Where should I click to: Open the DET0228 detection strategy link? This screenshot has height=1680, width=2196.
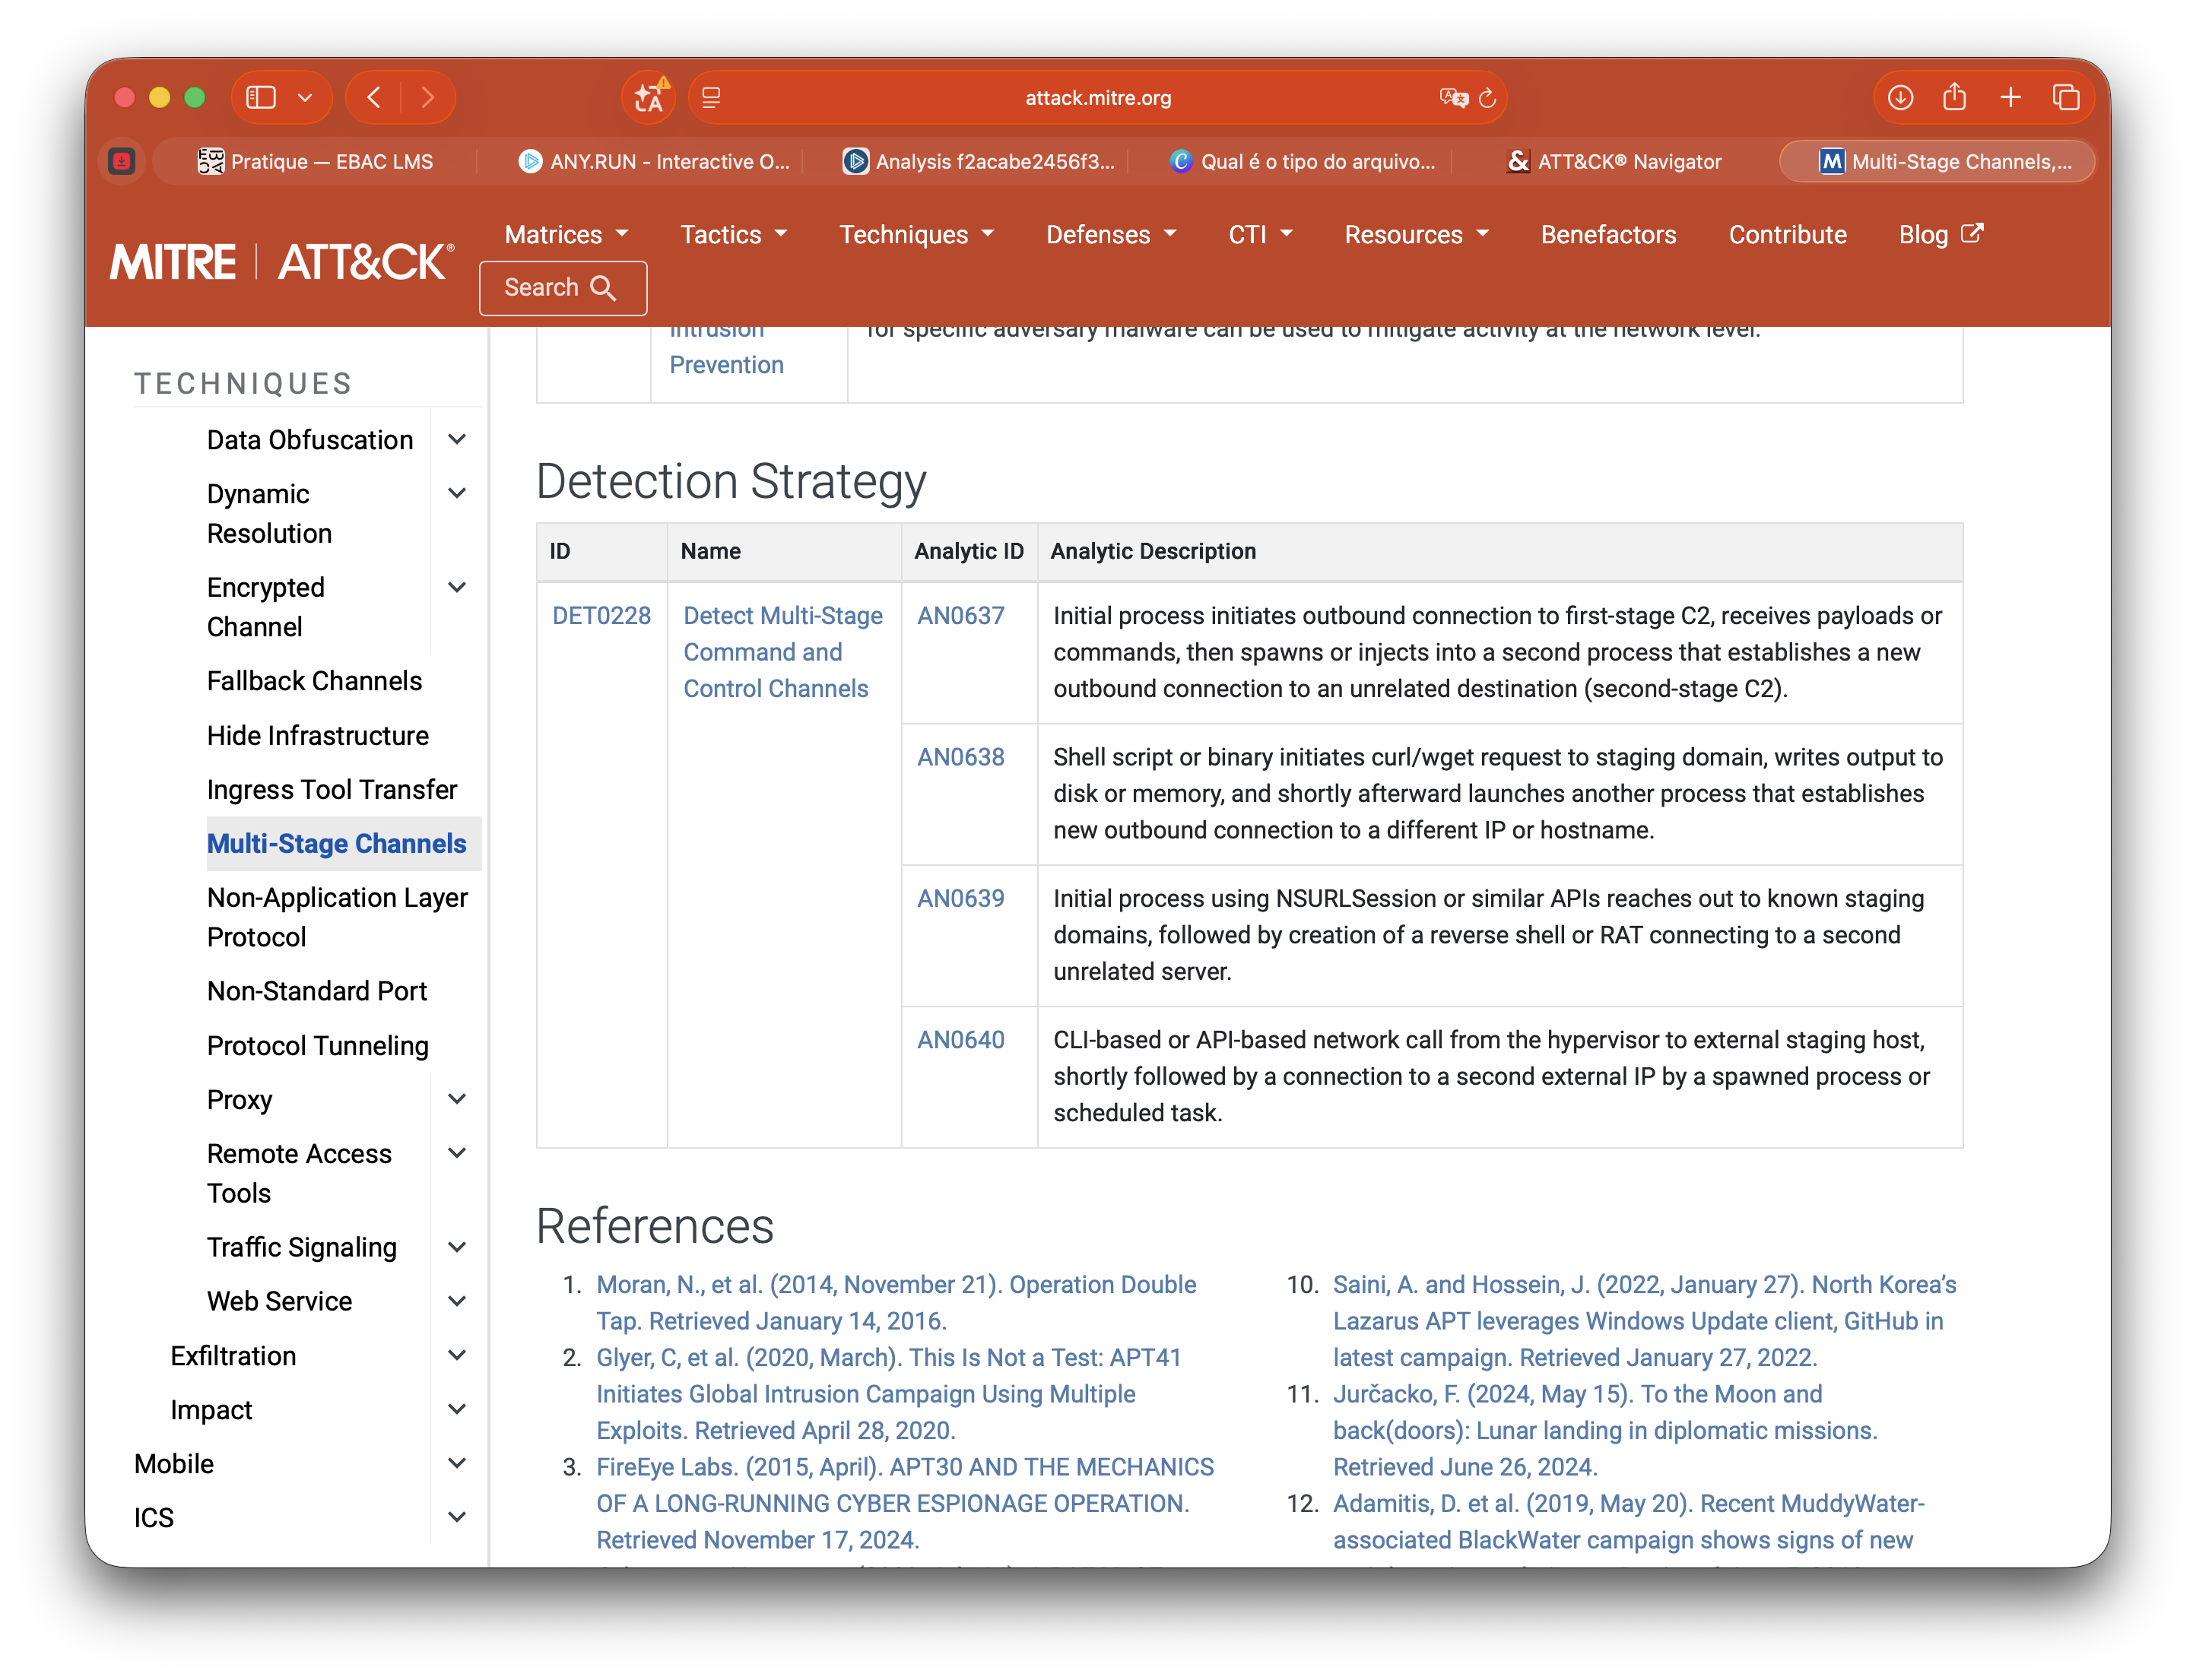601,616
